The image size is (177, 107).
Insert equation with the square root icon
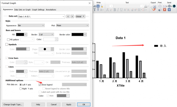[95, 6]
